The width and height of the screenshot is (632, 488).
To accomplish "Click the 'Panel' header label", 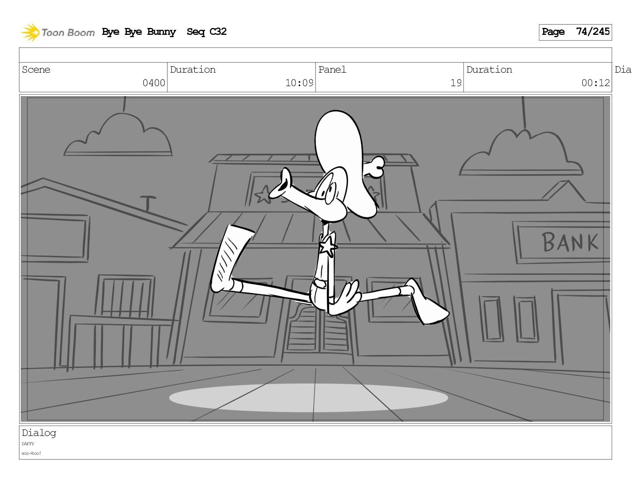I will pyautogui.click(x=332, y=70).
